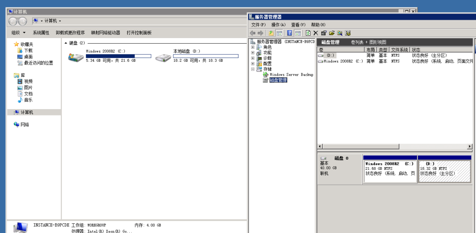
Task: Click 映射网络驱动器 button
Action: [x=106, y=33]
